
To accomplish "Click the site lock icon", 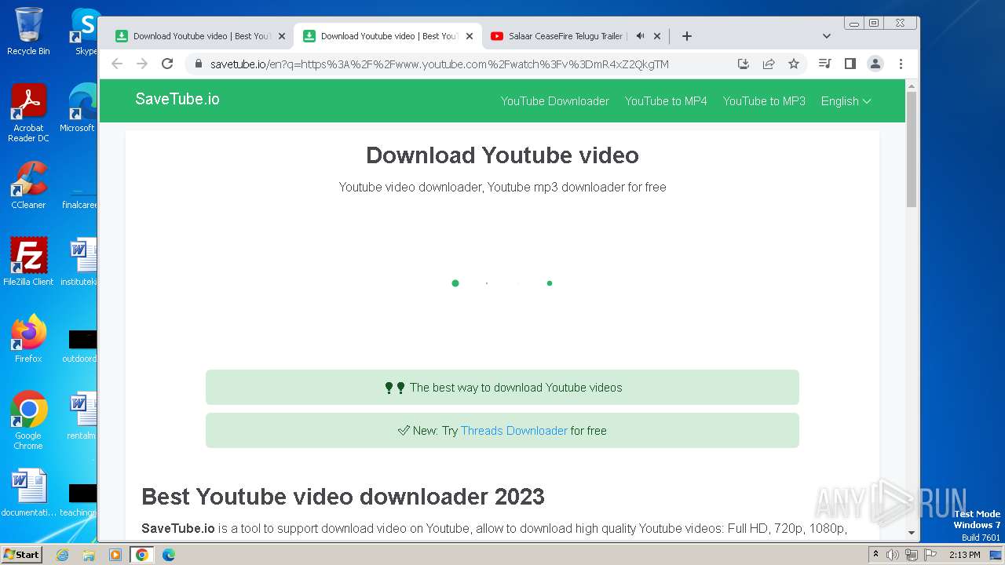I will pos(198,64).
